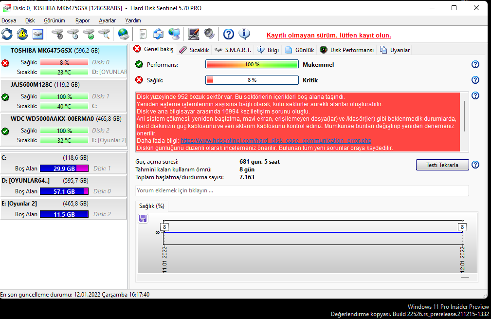Screen dimensions: 491x319
Task: Open the notepad report toolbar icon
Action: click(x=143, y=34)
